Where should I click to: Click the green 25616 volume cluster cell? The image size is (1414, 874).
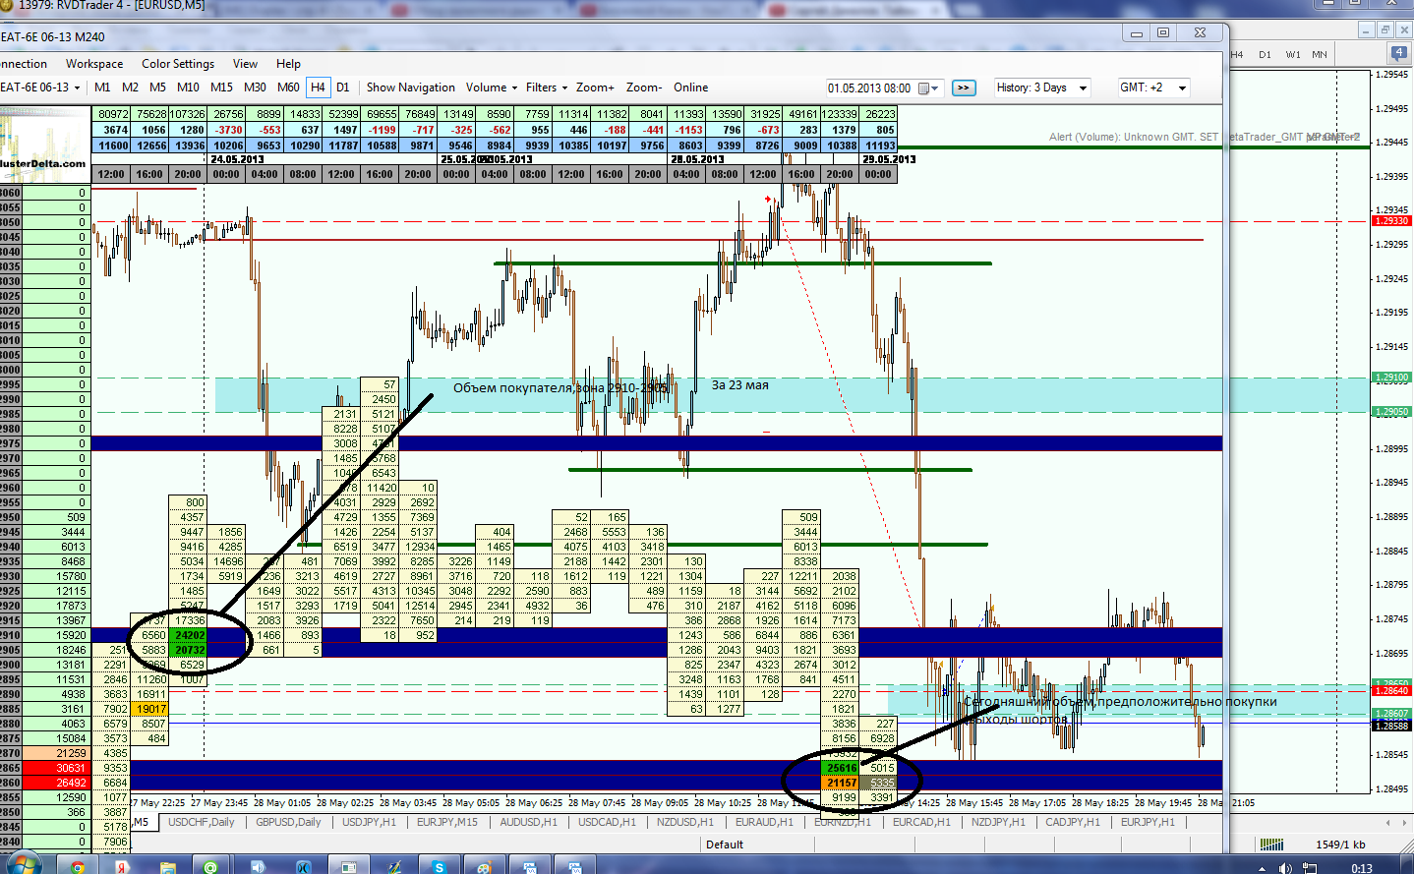click(841, 768)
